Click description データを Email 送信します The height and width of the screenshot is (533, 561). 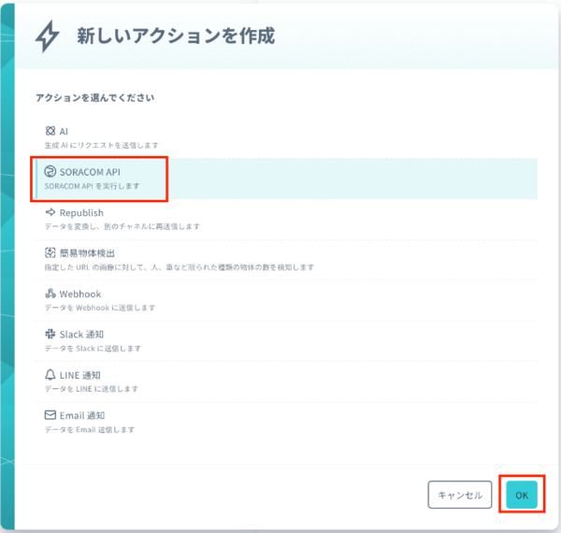(x=90, y=429)
